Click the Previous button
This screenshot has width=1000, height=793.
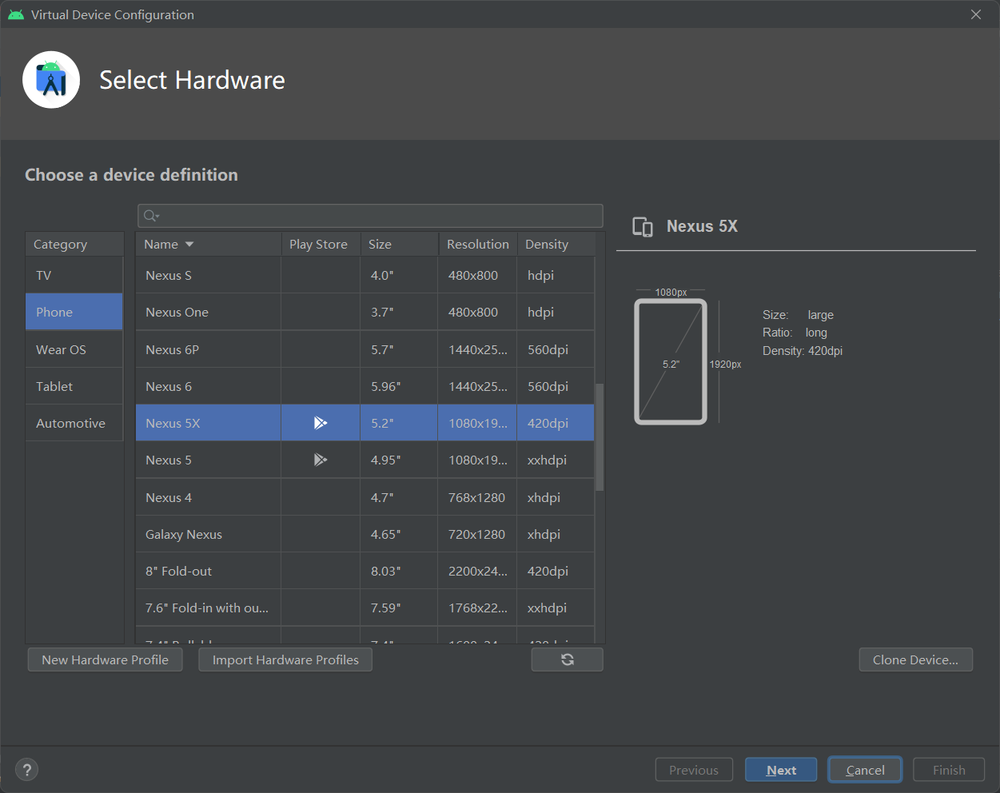pyautogui.click(x=694, y=770)
